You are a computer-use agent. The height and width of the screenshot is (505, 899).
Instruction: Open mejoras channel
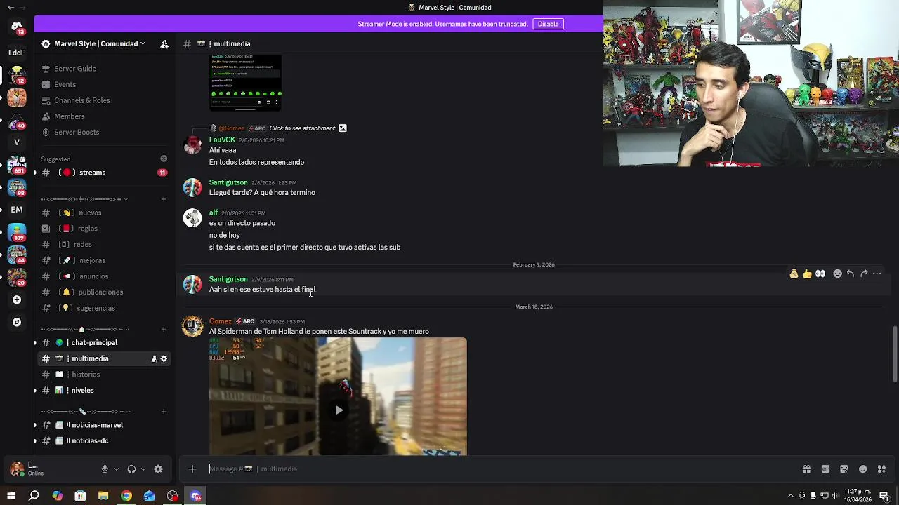coord(105,260)
